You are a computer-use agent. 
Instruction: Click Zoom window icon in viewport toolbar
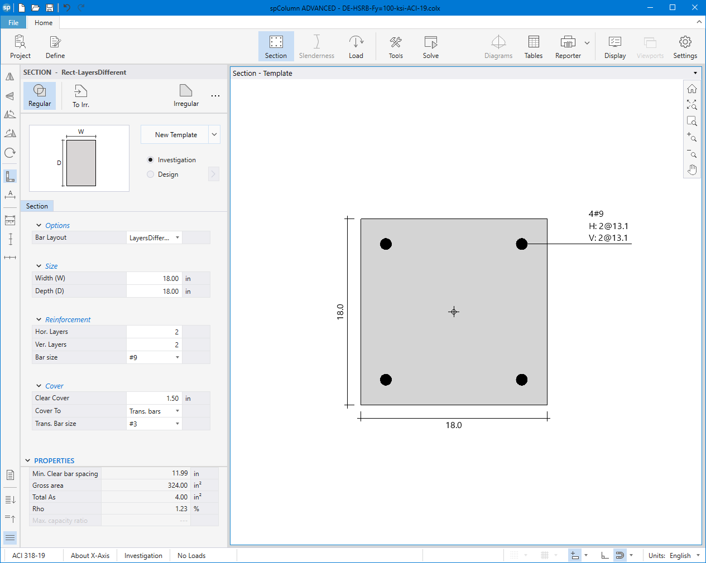[692, 121]
